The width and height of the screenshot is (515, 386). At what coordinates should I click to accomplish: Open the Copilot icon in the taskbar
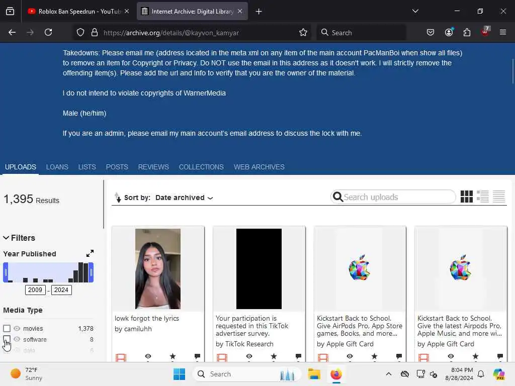499,374
